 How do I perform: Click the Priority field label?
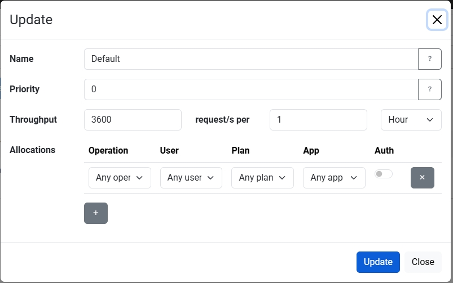(x=25, y=89)
